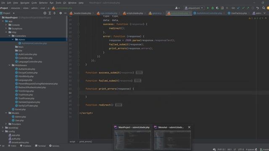The width and height of the screenshot is (269, 151).
Task: Change the UTF-8 file encoding
Action: click(x=241, y=149)
